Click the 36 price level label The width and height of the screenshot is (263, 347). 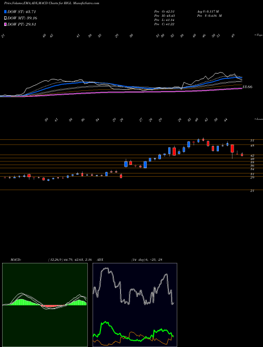252,166
